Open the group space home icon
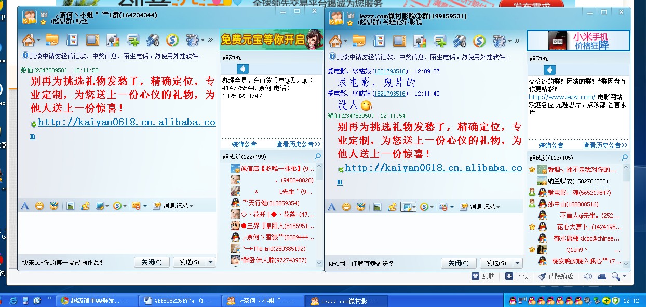 30,39
